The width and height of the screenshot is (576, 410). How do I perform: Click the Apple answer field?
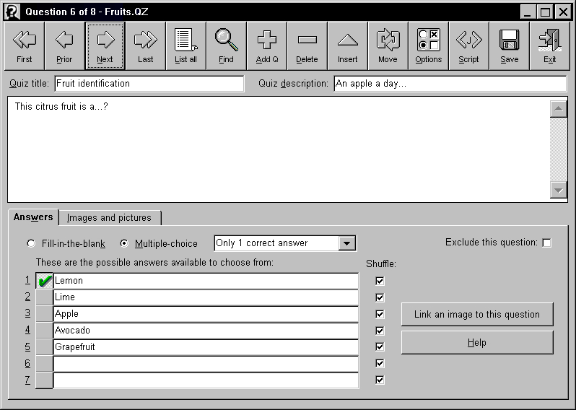206,314
